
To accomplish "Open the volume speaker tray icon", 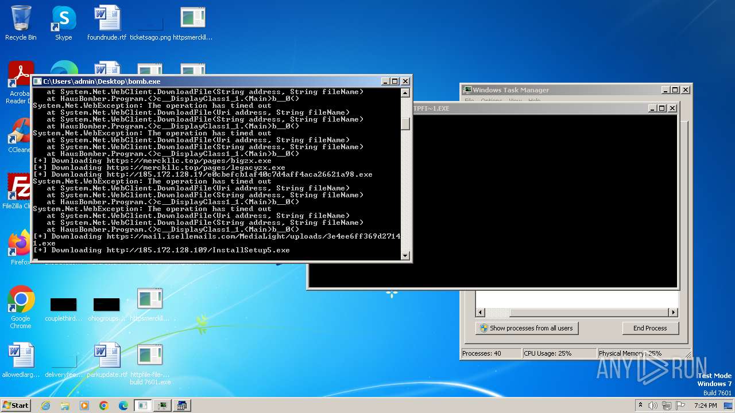I will pos(652,406).
